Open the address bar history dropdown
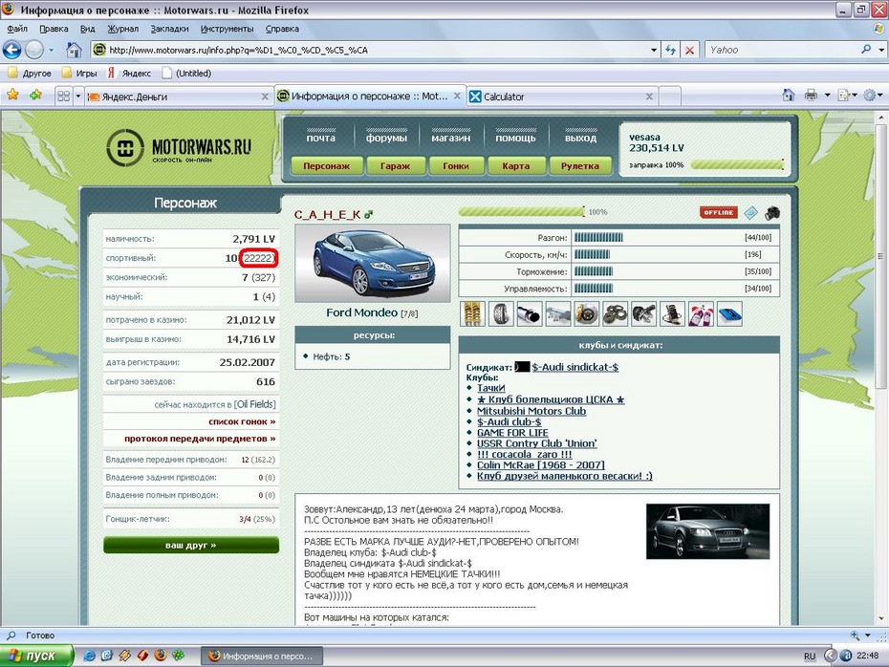This screenshot has width=889, height=667. pos(654,50)
